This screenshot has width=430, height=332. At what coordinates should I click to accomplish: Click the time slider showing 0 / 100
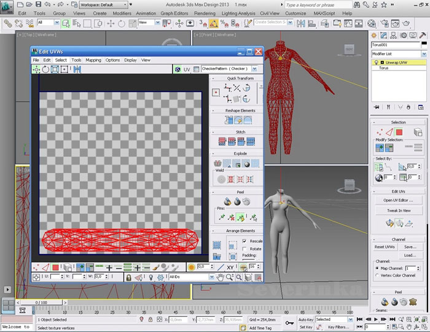click(42, 303)
